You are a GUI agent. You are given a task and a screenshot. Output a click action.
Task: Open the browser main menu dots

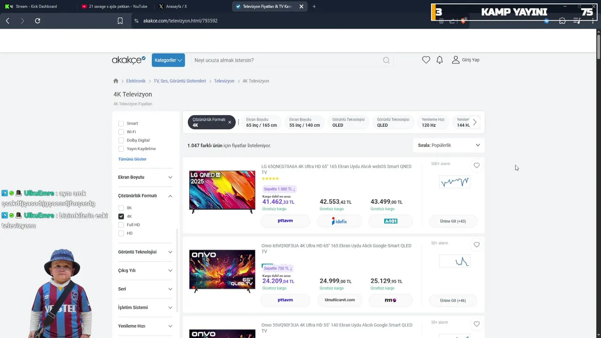(593, 21)
